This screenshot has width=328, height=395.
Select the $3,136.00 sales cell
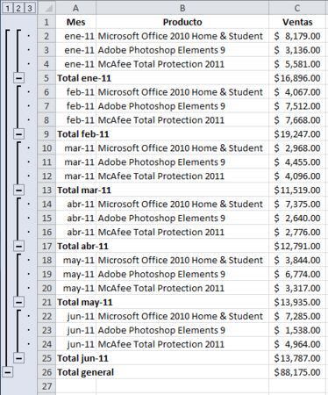297,50
